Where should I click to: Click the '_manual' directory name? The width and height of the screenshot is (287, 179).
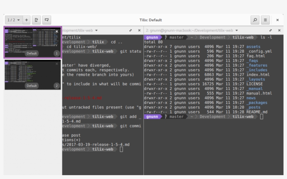[254, 89]
